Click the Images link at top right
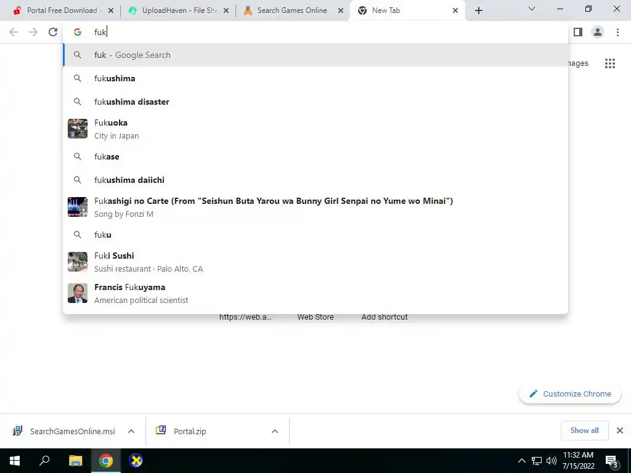The height and width of the screenshot is (473, 631). point(578,63)
